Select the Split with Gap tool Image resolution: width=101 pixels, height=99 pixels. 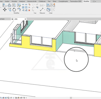(26, 4)
